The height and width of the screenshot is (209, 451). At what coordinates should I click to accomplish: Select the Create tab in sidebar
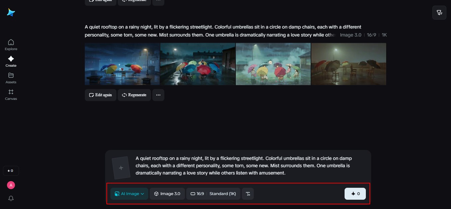11,61
